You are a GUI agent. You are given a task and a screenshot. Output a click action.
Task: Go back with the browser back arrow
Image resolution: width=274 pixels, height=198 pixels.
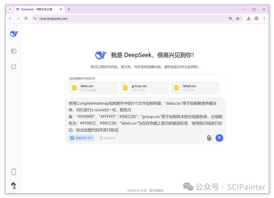tap(10, 19)
